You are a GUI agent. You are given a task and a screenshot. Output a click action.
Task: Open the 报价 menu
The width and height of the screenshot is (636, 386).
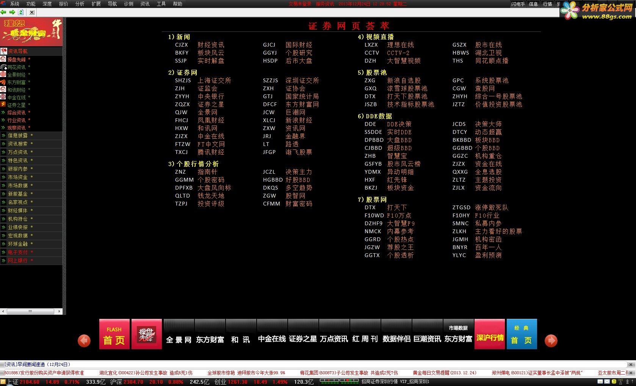[64, 4]
